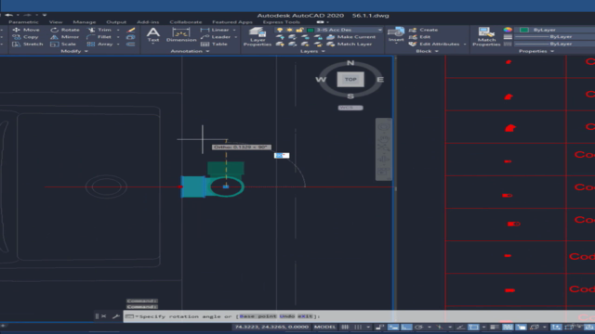Screen dimensions: 595x334
Task: Open the Edit Attributes dropdown arrow
Action: click(x=465, y=44)
